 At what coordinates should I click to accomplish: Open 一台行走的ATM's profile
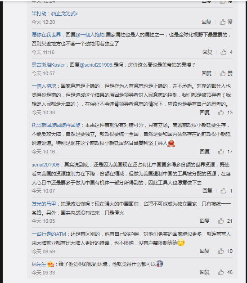(49, 234)
